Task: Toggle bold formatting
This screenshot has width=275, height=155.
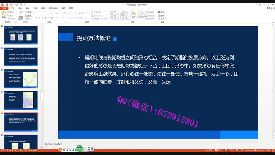Action: pyautogui.click(x=36, y=18)
